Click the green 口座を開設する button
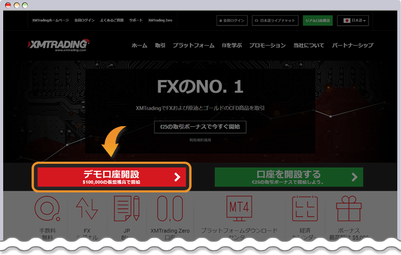The image size is (401, 255). 289,177
